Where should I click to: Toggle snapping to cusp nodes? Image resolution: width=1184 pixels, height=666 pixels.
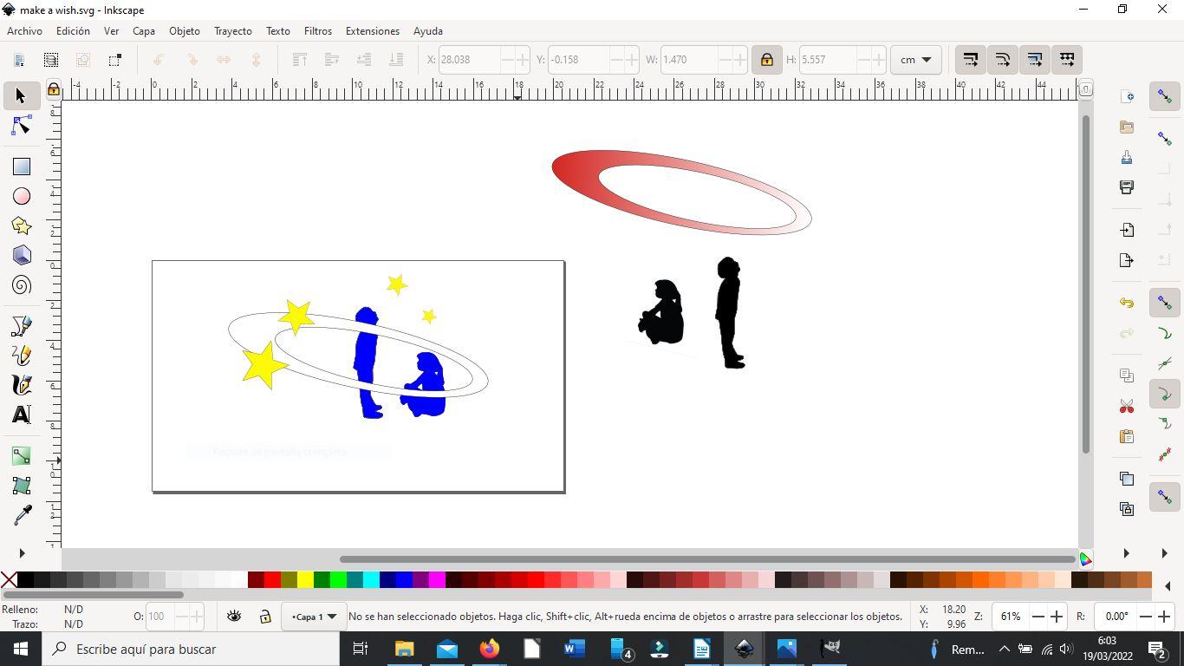coord(1165,395)
